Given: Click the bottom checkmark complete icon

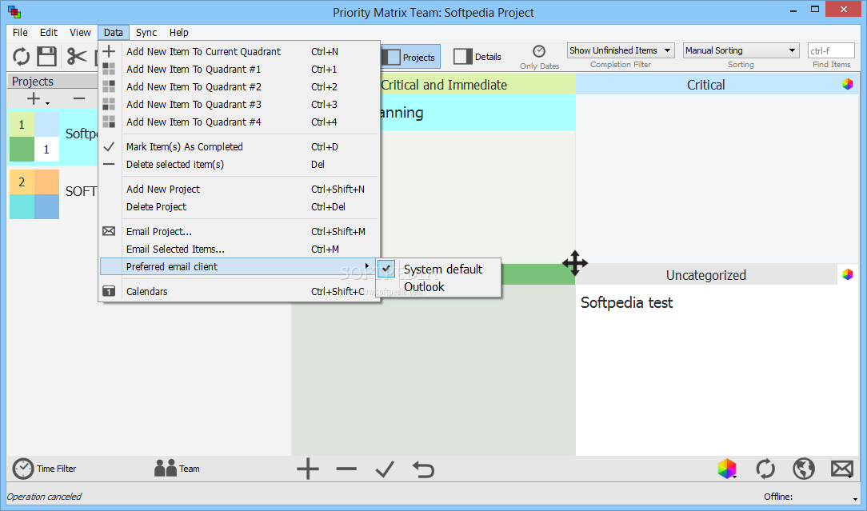Looking at the screenshot, I should [385, 469].
